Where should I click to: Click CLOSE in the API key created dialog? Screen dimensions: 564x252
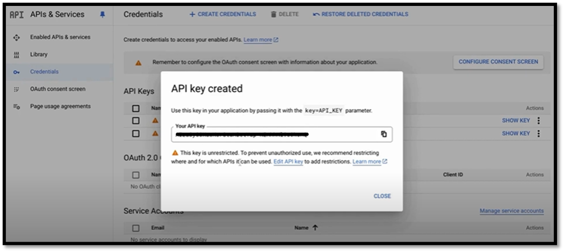point(382,196)
